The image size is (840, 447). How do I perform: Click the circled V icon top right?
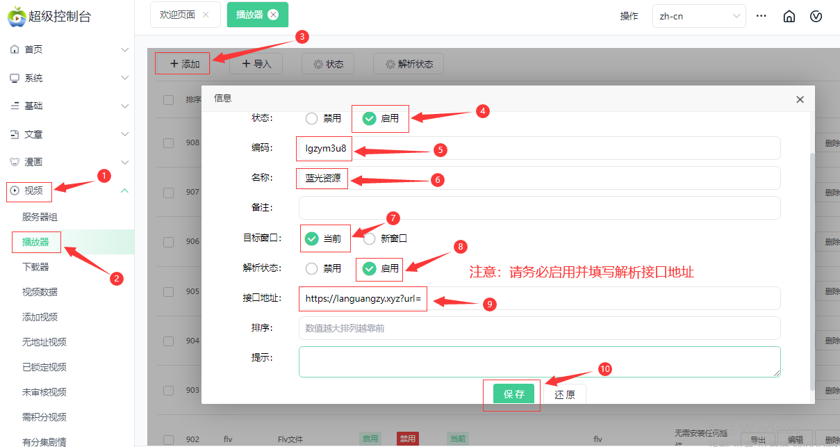pos(816,16)
